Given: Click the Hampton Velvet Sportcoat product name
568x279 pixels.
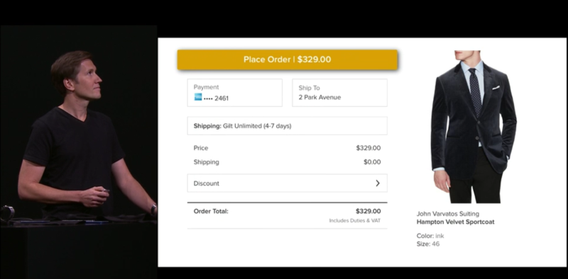Looking at the screenshot, I should click(x=455, y=222).
